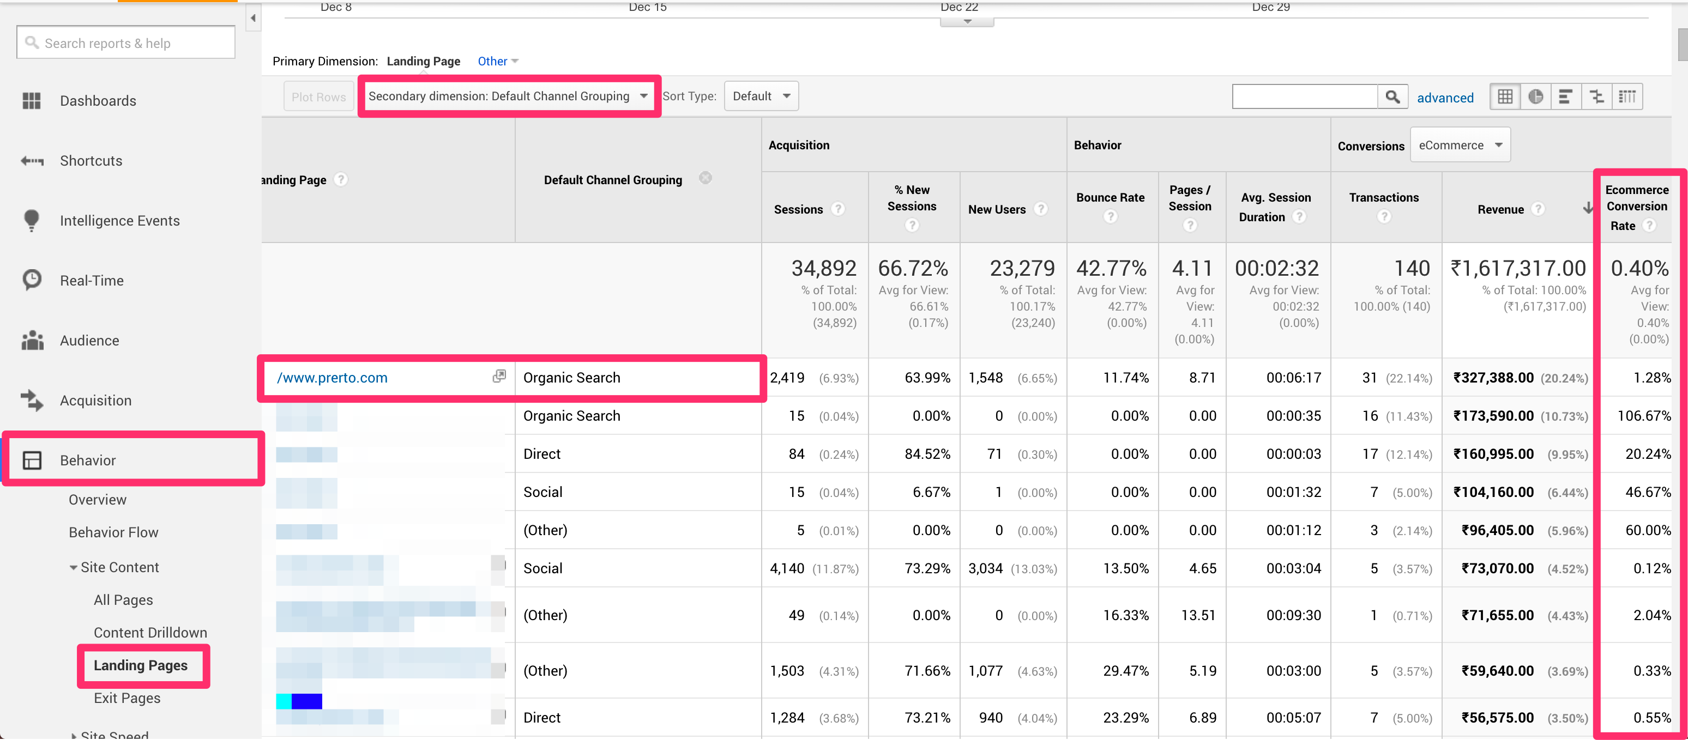Open All Pages report

pyautogui.click(x=123, y=600)
